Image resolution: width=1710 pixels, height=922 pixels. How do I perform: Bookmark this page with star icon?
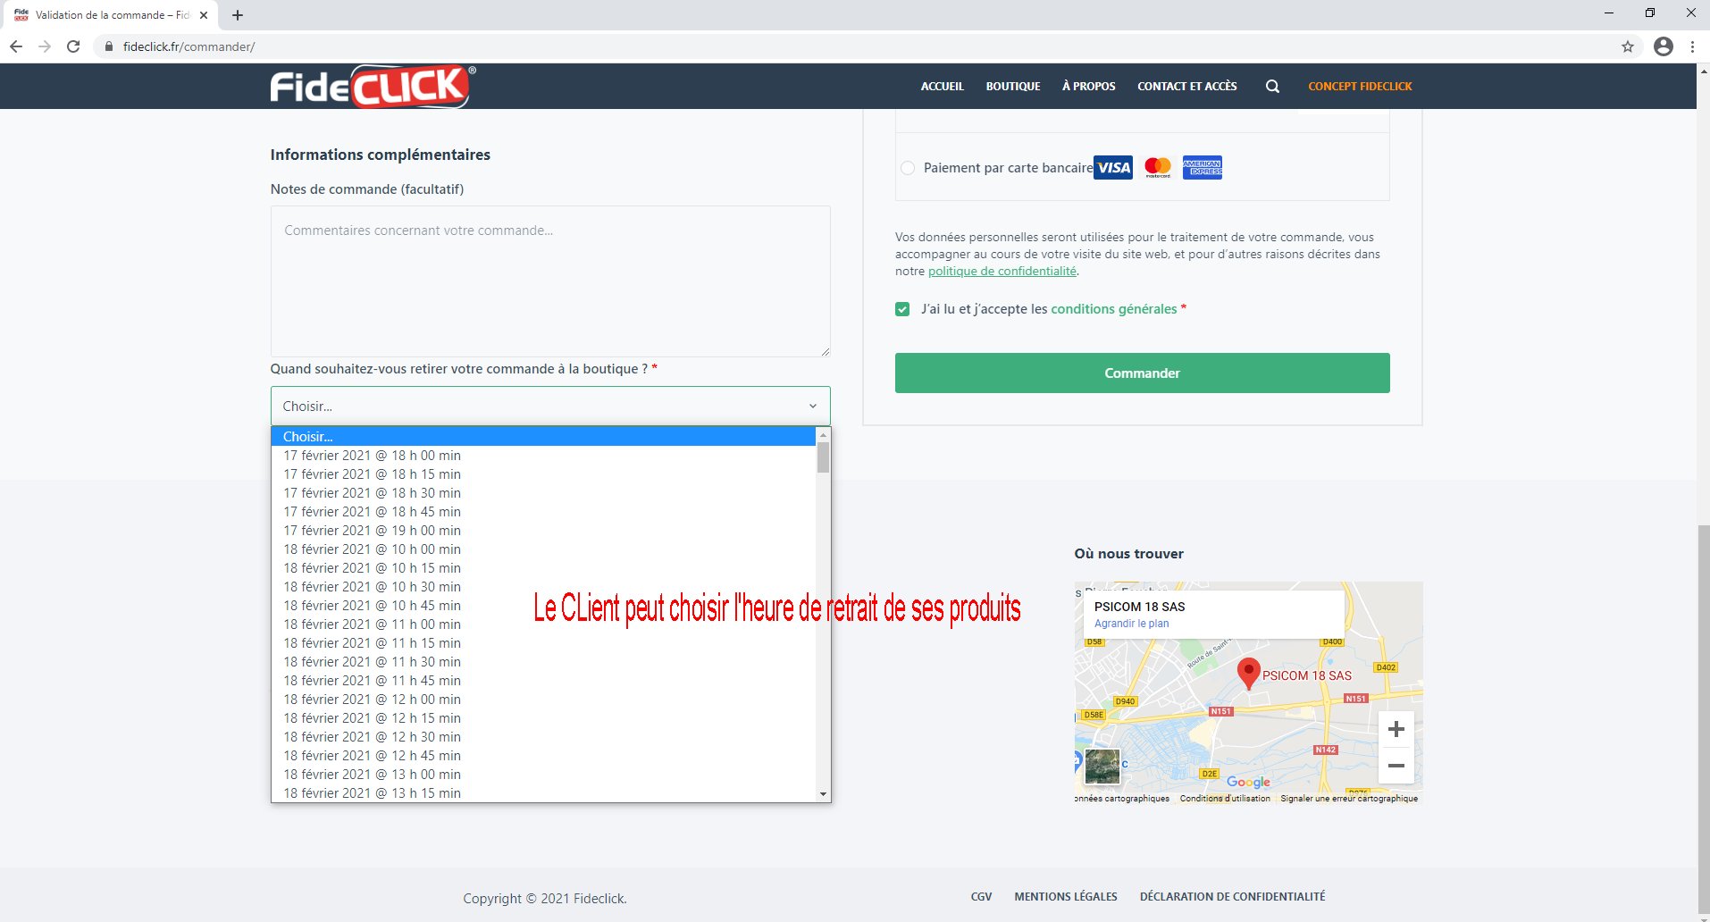(x=1627, y=46)
